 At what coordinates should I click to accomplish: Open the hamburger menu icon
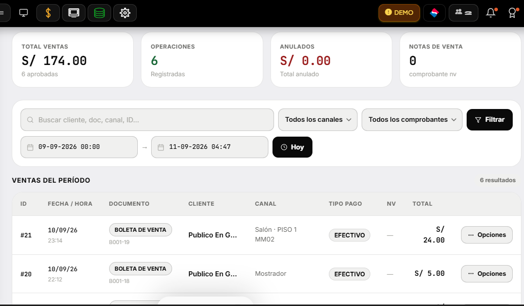2,13
